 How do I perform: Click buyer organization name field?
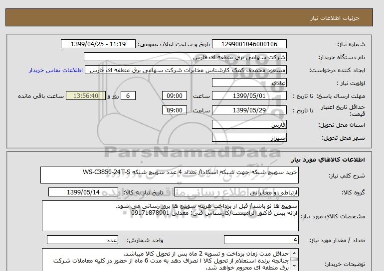(x=185, y=57)
